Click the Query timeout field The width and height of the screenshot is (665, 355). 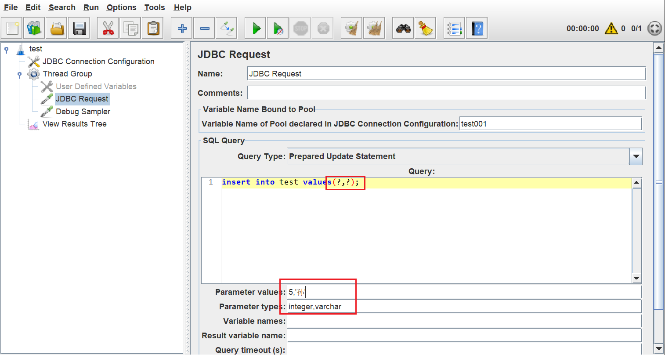(464, 350)
